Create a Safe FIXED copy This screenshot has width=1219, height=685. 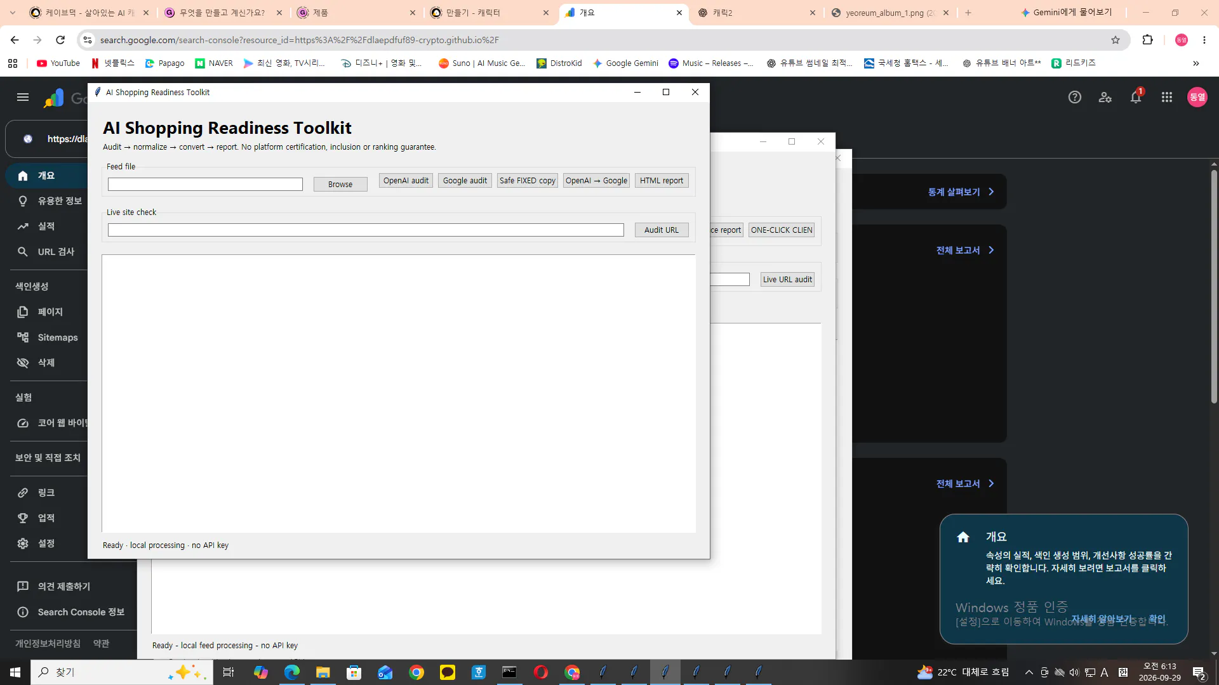[527, 181]
